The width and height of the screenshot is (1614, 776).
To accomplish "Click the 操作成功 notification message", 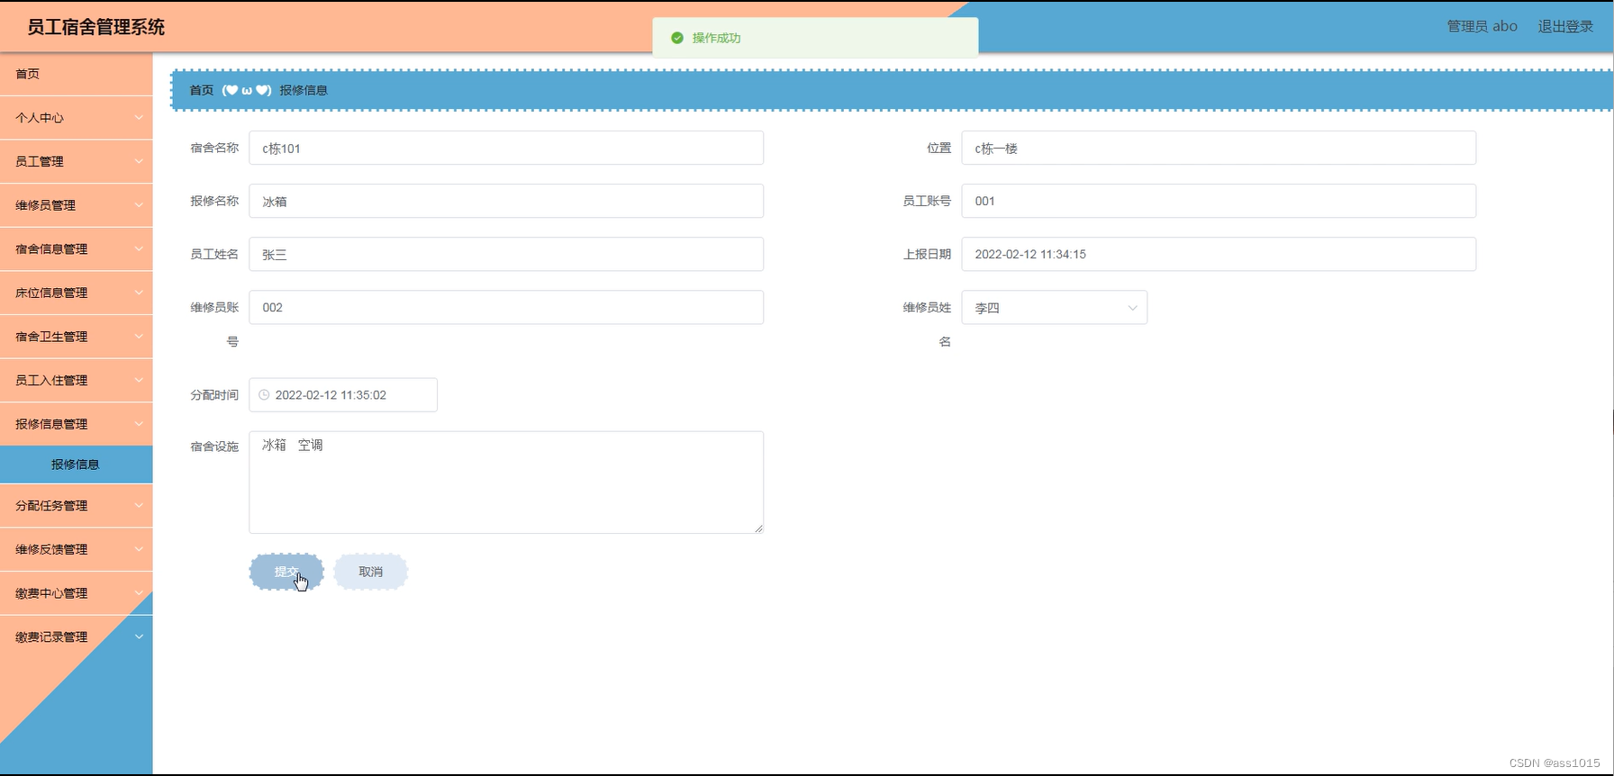I will click(716, 38).
